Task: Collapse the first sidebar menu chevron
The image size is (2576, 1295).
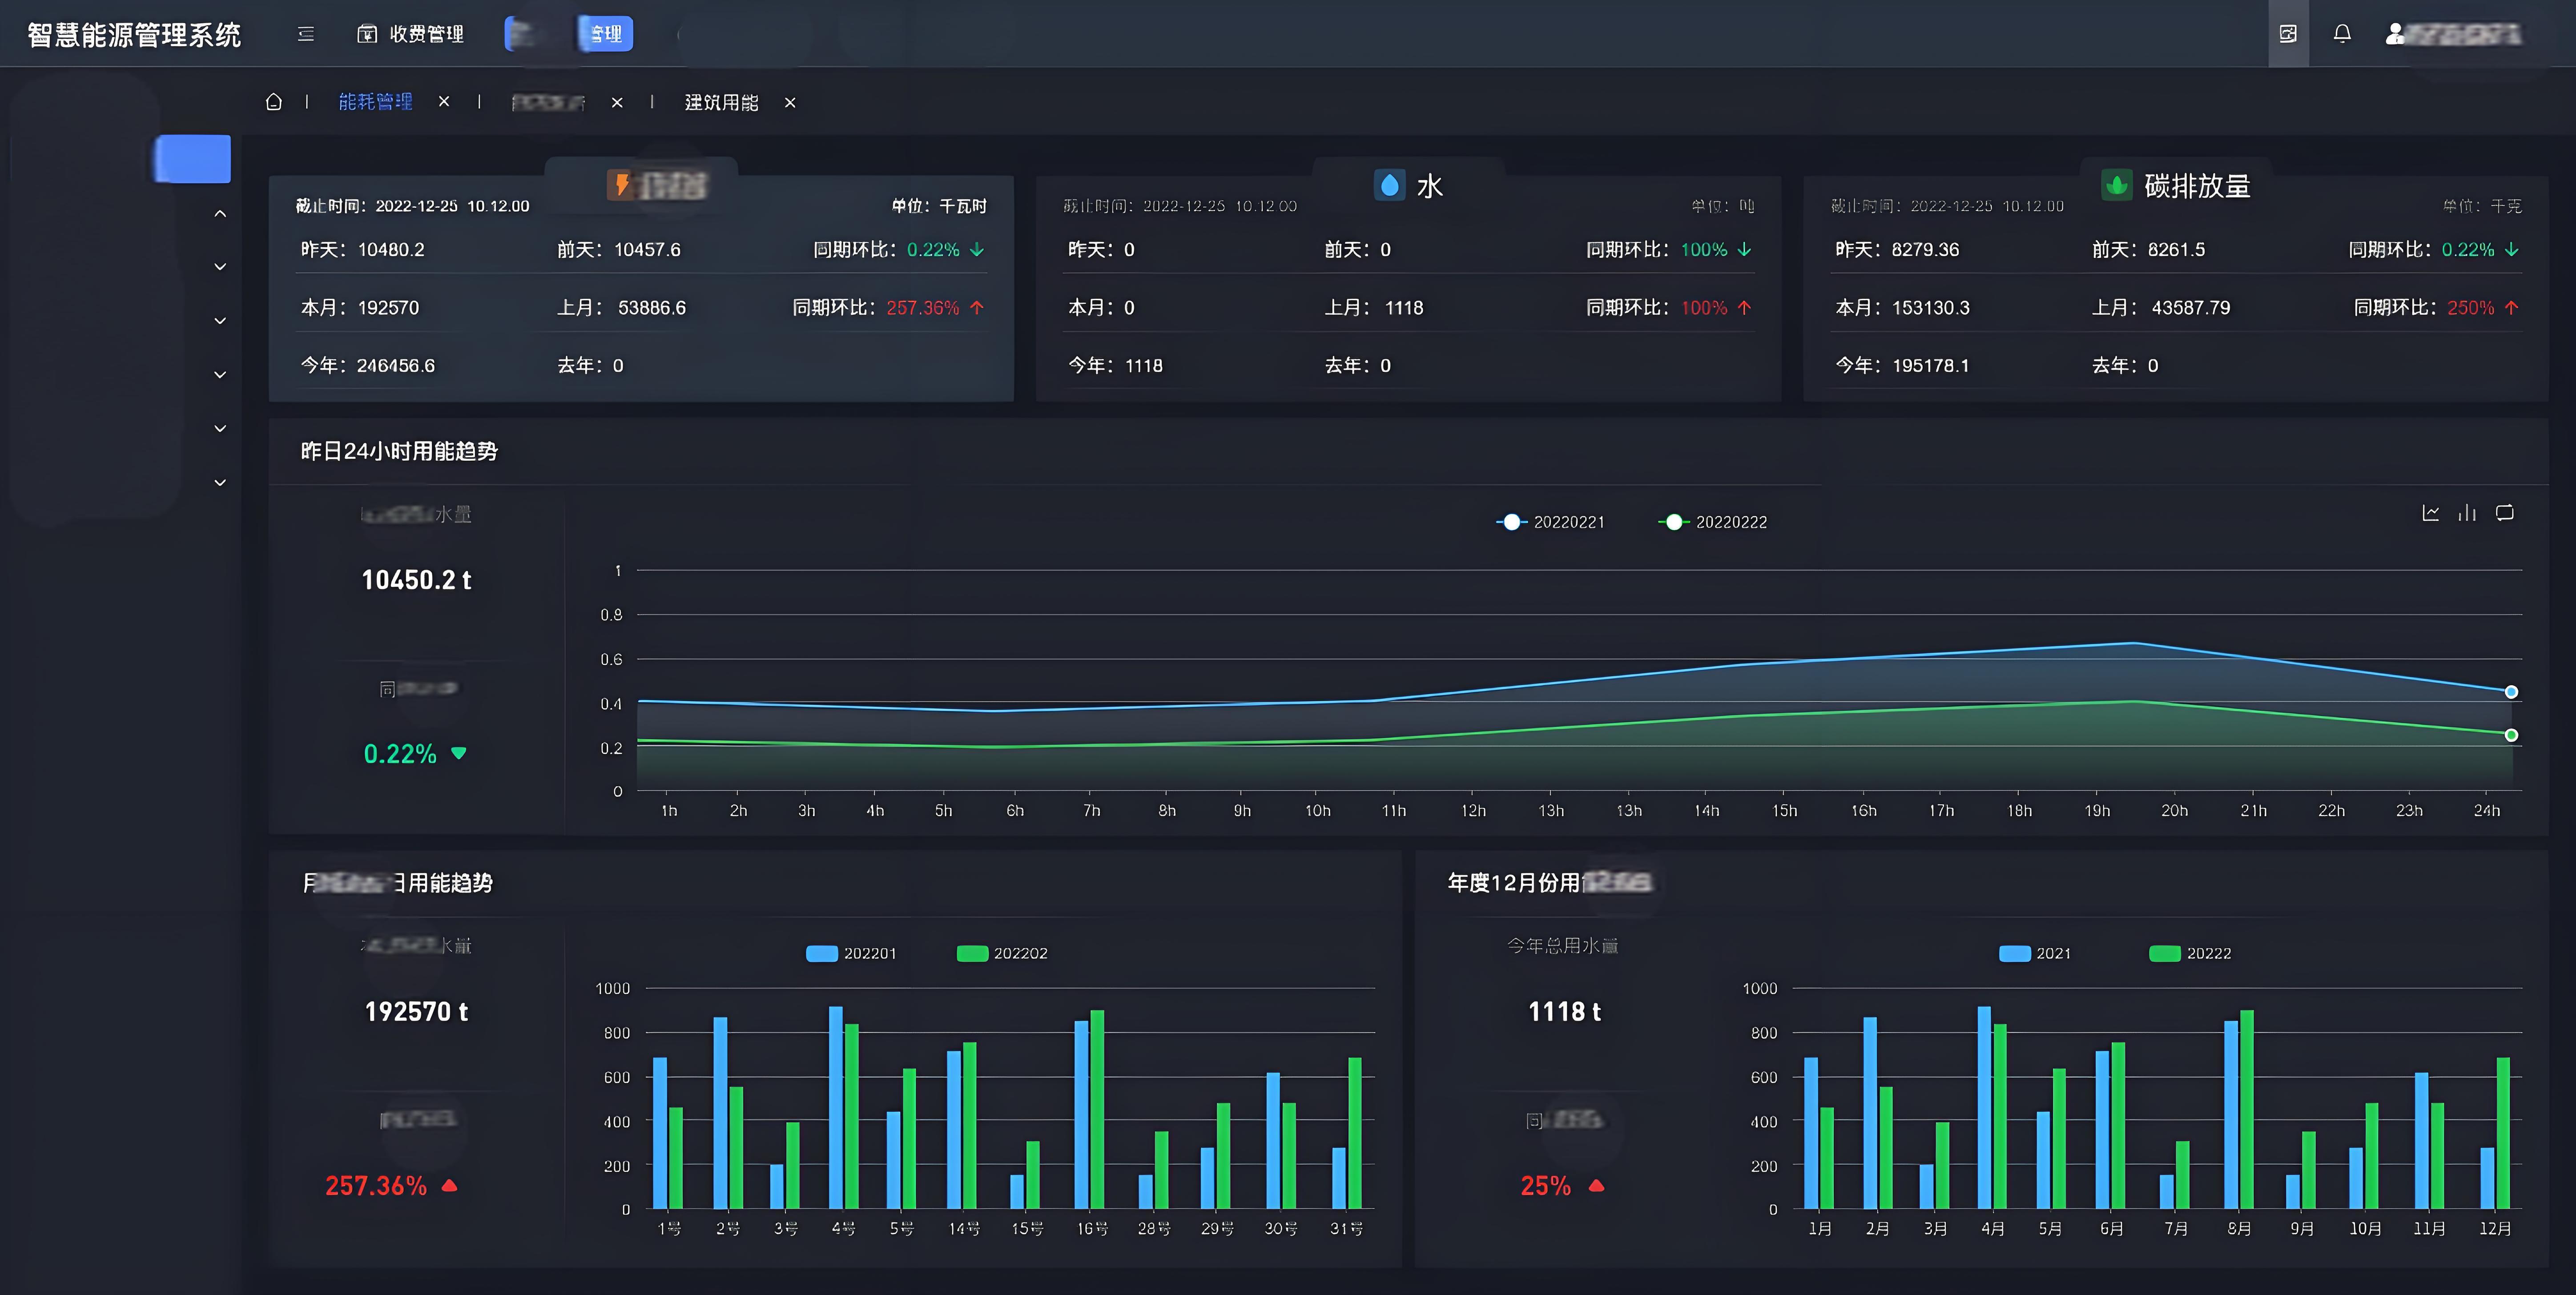Action: [x=220, y=213]
